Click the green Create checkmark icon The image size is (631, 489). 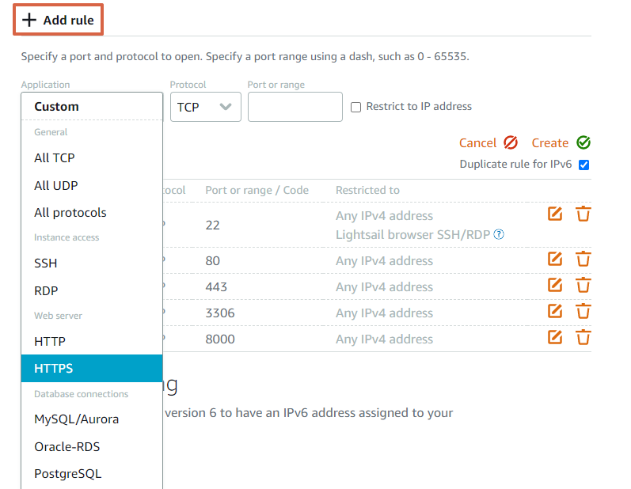click(583, 142)
